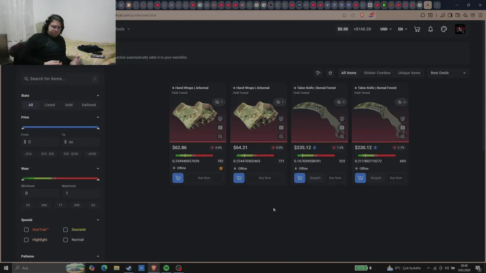Toggle watchers eye badge on $64.21 Hand Wraps
This screenshot has width=486, height=273.
pos(280,102)
